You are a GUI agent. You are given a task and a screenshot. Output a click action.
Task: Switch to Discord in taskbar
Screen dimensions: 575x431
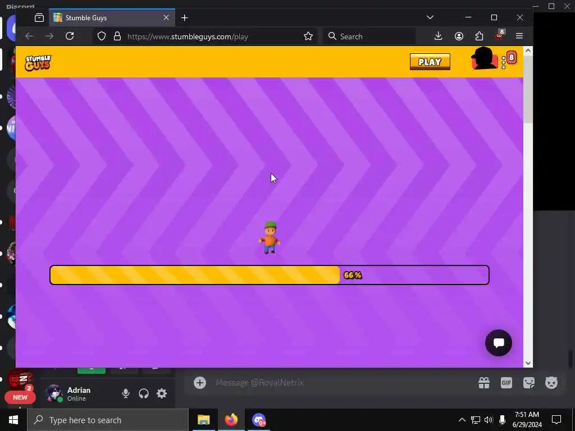coord(259,420)
